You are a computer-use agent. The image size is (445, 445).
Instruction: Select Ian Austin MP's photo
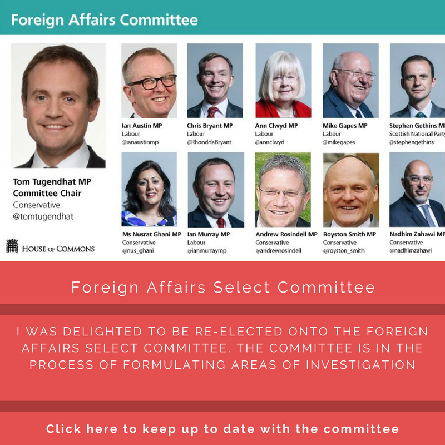coord(149,81)
